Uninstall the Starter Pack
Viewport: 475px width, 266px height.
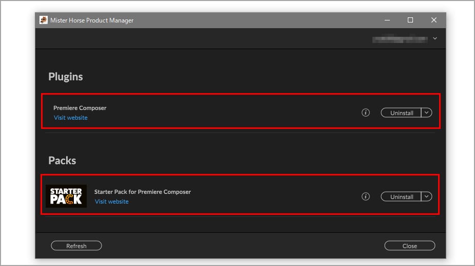401,197
